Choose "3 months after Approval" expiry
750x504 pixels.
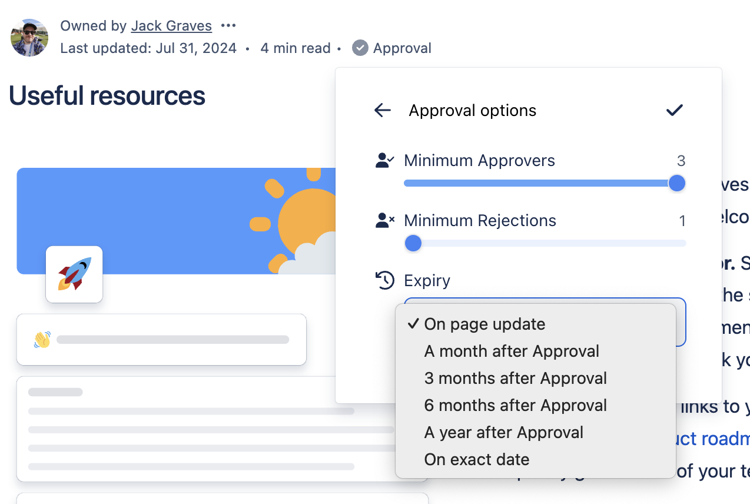(515, 378)
